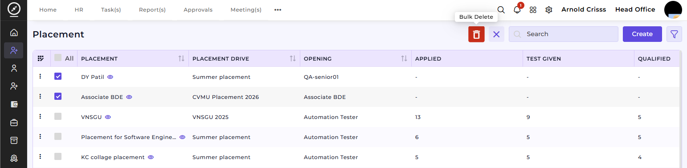Open the person profile sidebar icon
This screenshot has width=687, height=168.
coord(14,68)
